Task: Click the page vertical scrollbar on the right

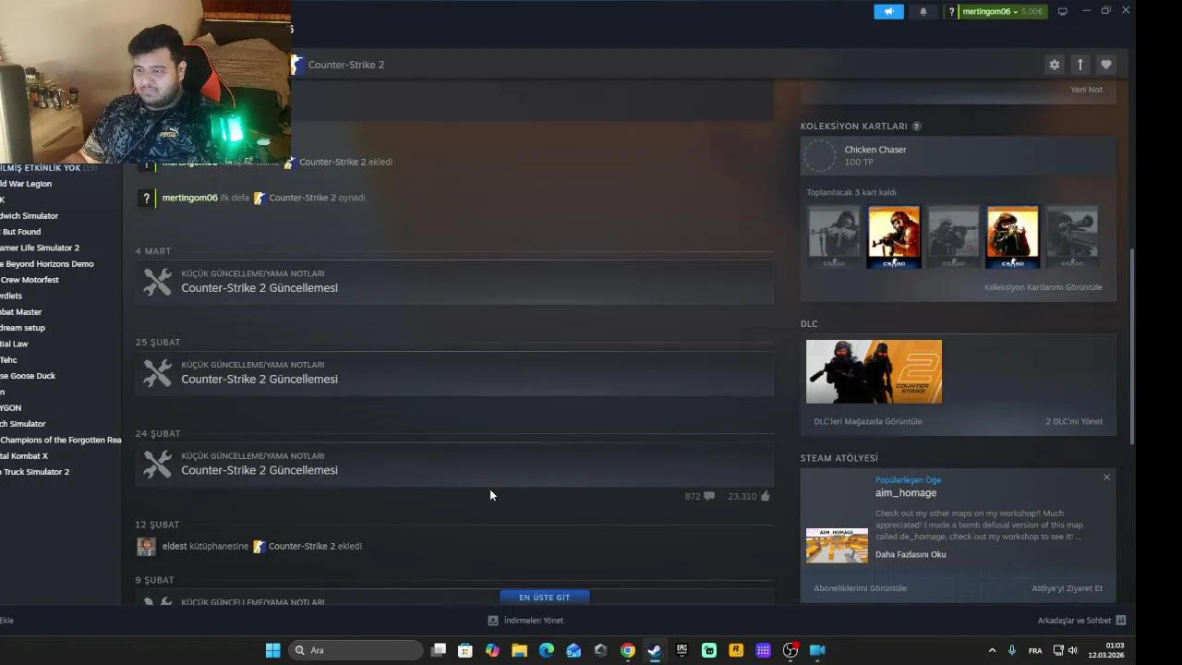Action: 1131,346
